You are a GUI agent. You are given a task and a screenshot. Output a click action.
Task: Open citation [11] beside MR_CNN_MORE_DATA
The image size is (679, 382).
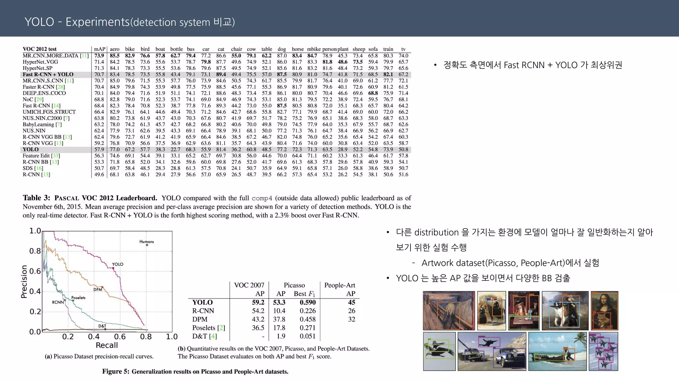tap(85, 56)
